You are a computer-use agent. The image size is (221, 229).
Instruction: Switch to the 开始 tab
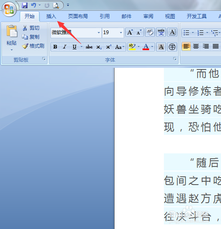30,16
